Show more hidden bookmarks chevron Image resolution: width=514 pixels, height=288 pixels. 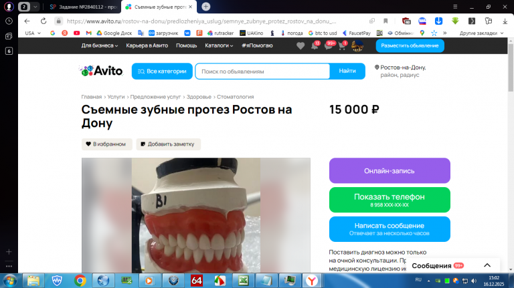pos(445,33)
